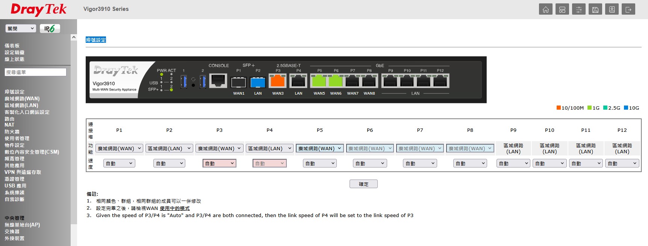Open the P5 function WAN dropdown
Screen dimensions: 648x246
click(319, 148)
